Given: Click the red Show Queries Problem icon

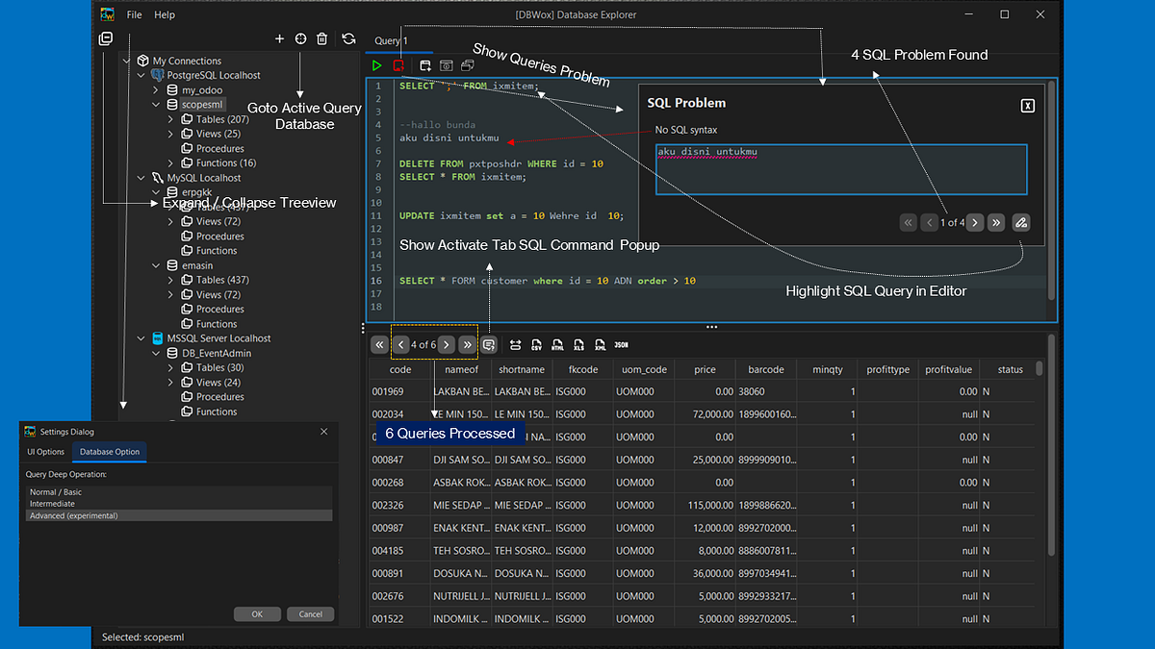Looking at the screenshot, I should pyautogui.click(x=398, y=65).
